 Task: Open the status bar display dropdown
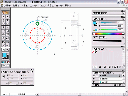click(35, 94)
